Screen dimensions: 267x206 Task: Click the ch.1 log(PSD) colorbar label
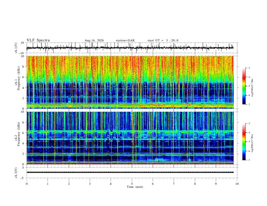(253, 88)
